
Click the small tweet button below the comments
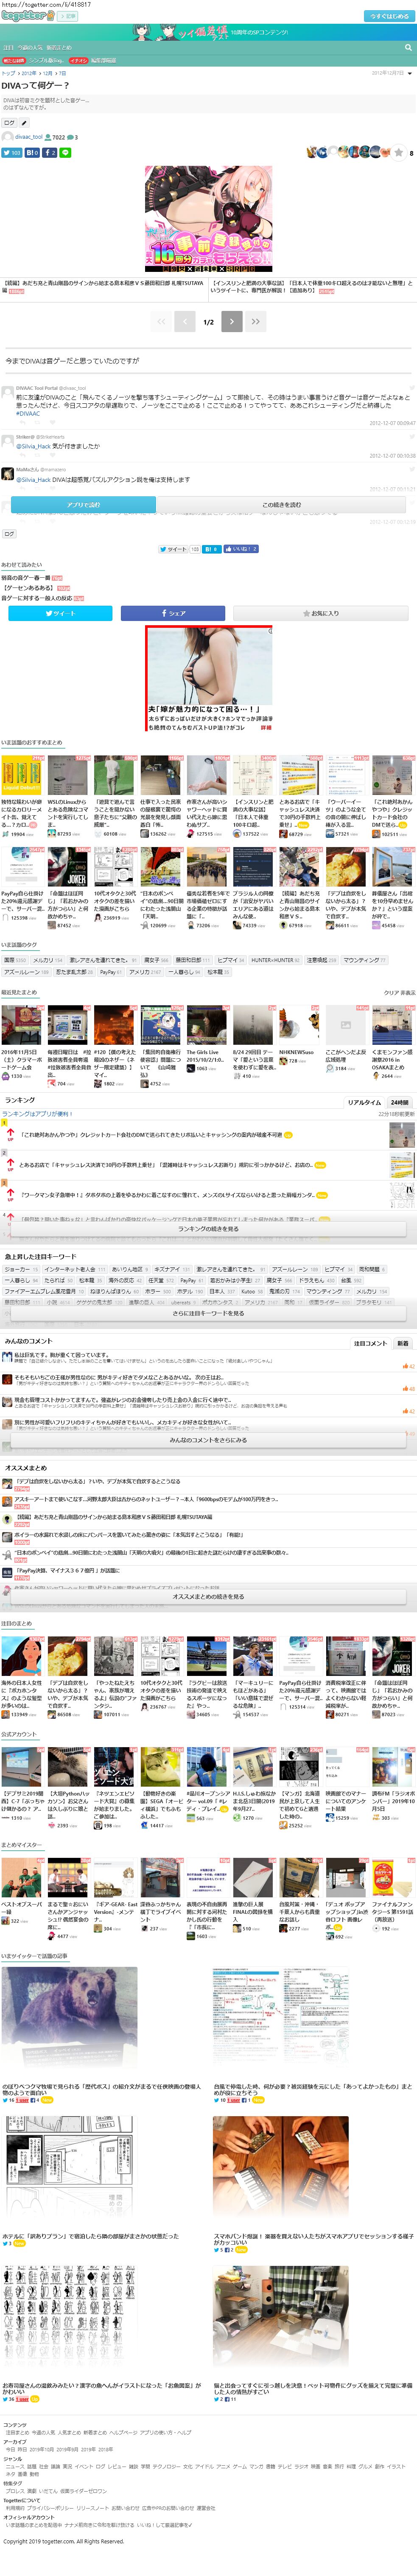(x=174, y=549)
